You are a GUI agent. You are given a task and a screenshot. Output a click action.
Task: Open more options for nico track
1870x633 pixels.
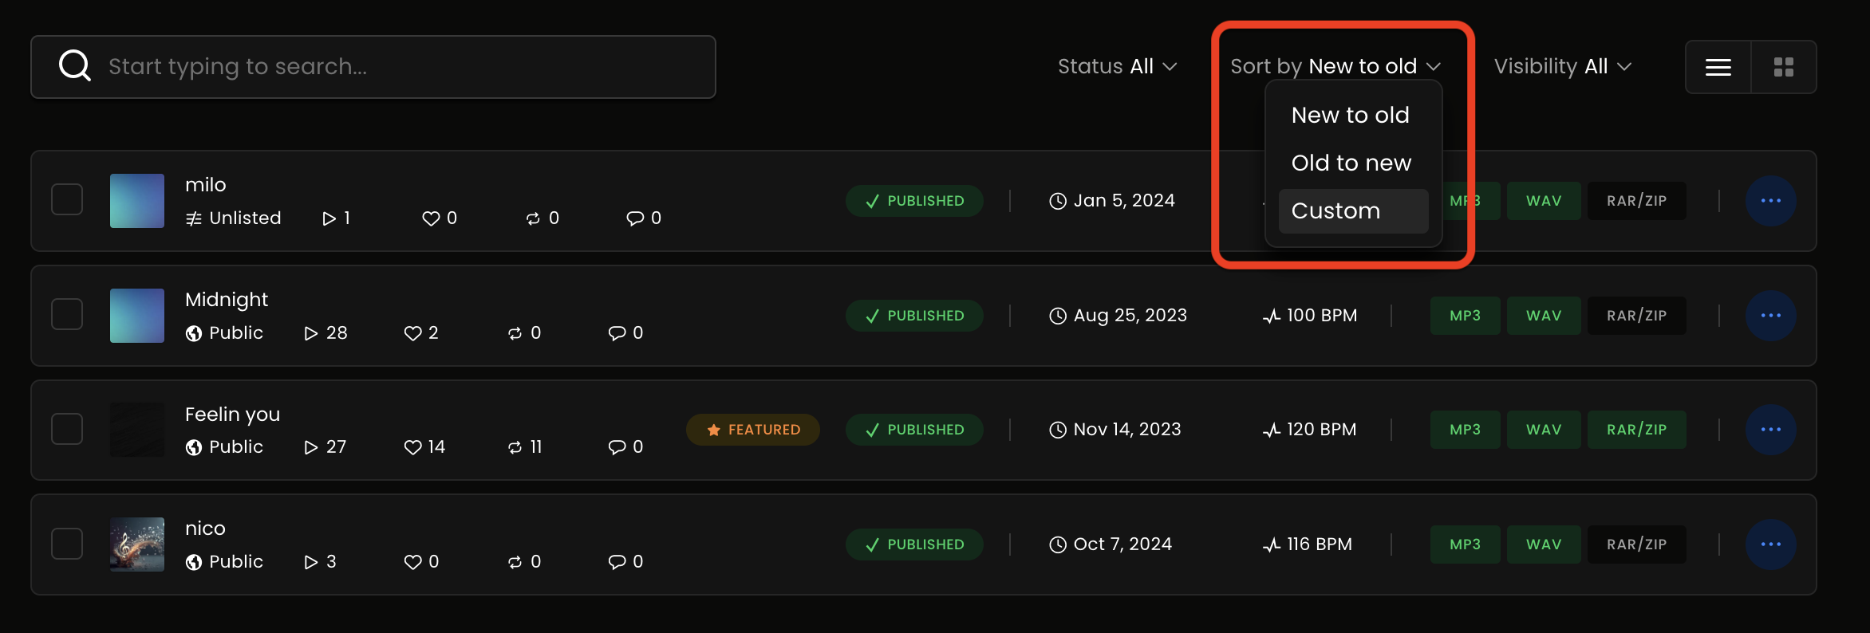click(x=1770, y=545)
